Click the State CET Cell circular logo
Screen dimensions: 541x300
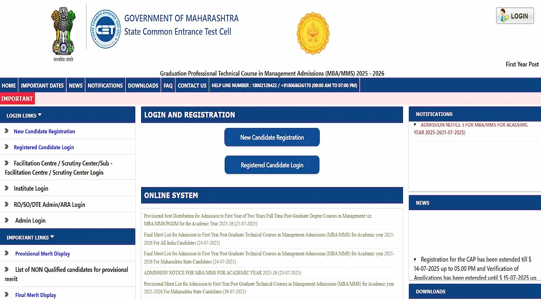point(106,29)
